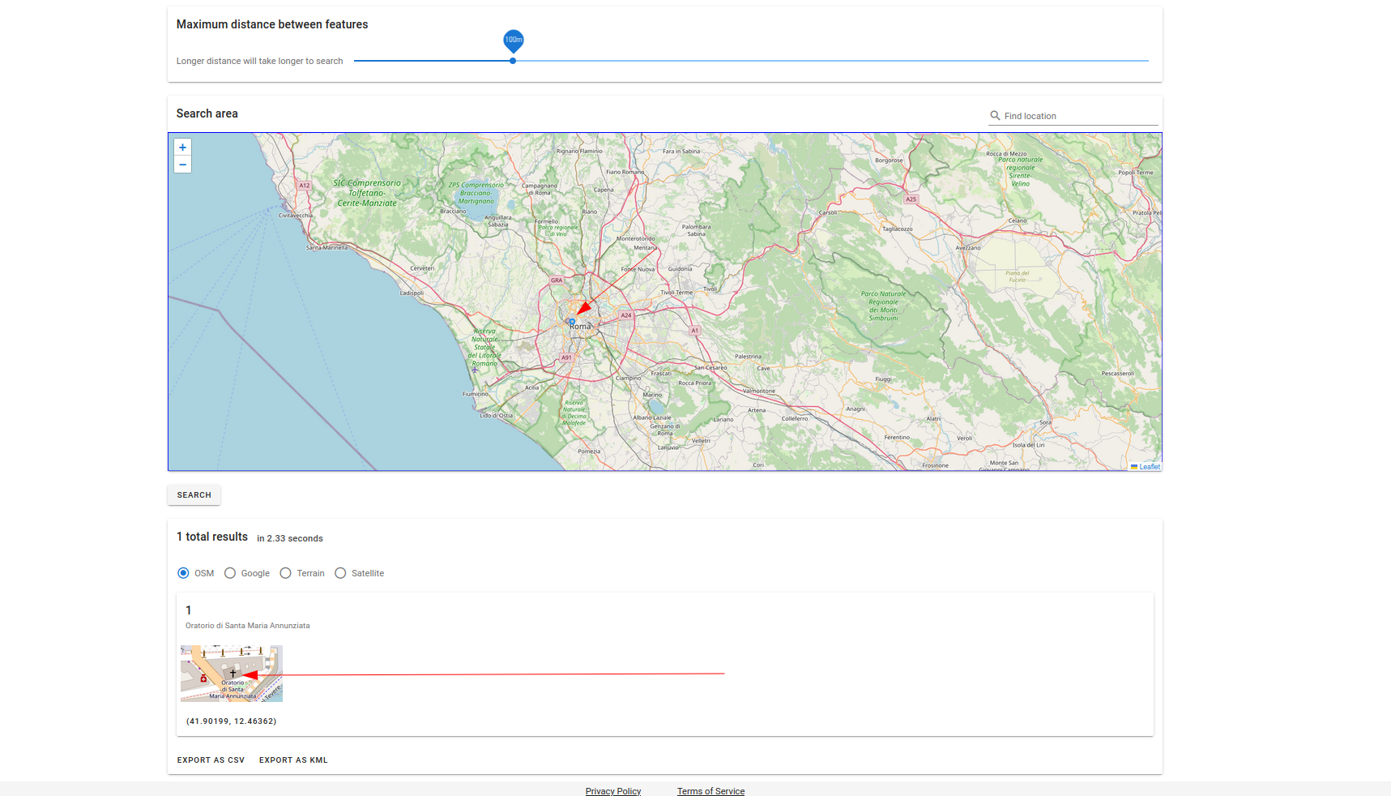Click the Fiumicino label on map
Viewport: 1391px width, 796px height.
pos(476,394)
